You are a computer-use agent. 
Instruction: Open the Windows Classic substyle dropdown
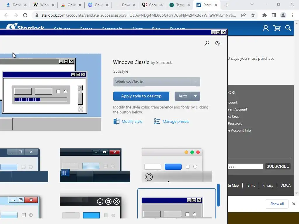157,82
